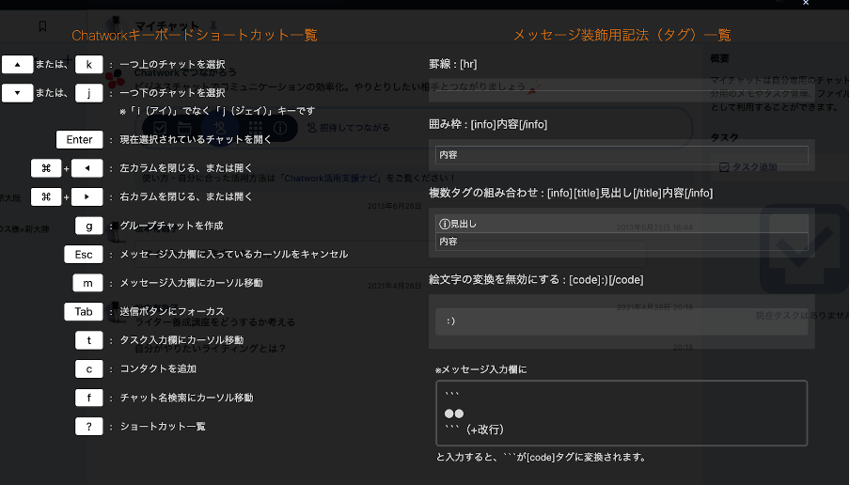850x485 pixels.
Task: Click the 囲み枠 : [info]内容[/info] label
Action: [488, 124]
